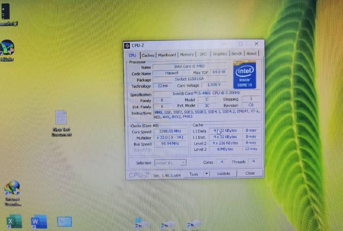The image size is (343, 231).
Task: Click the Core Speed value 3298.05 MHz
Action: (170, 131)
